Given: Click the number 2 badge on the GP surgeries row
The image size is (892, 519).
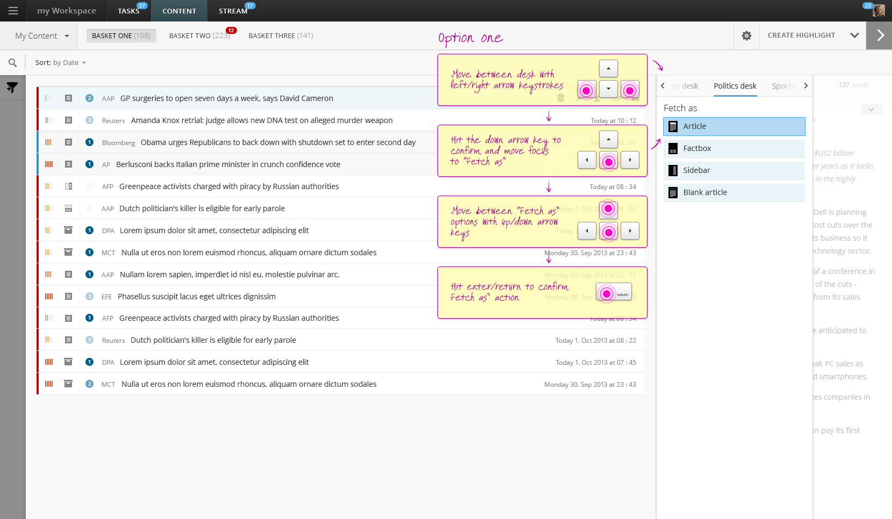Looking at the screenshot, I should click(90, 98).
